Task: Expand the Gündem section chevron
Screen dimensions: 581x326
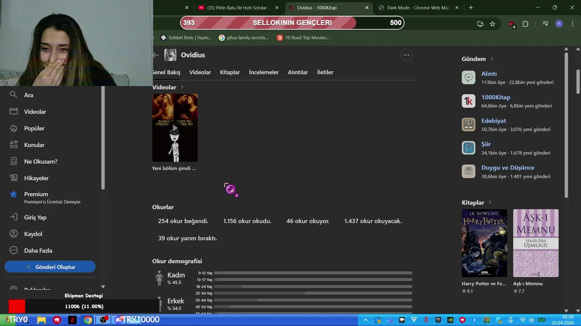Action: (492, 59)
